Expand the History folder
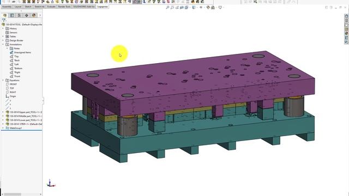This screenshot has height=196, width=349. pos(3,28)
